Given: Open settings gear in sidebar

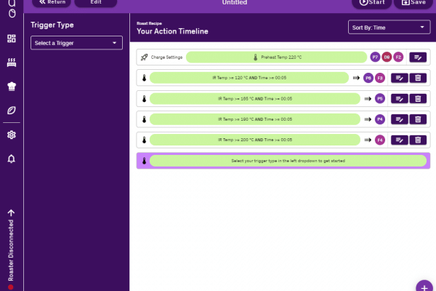Looking at the screenshot, I should [11, 135].
